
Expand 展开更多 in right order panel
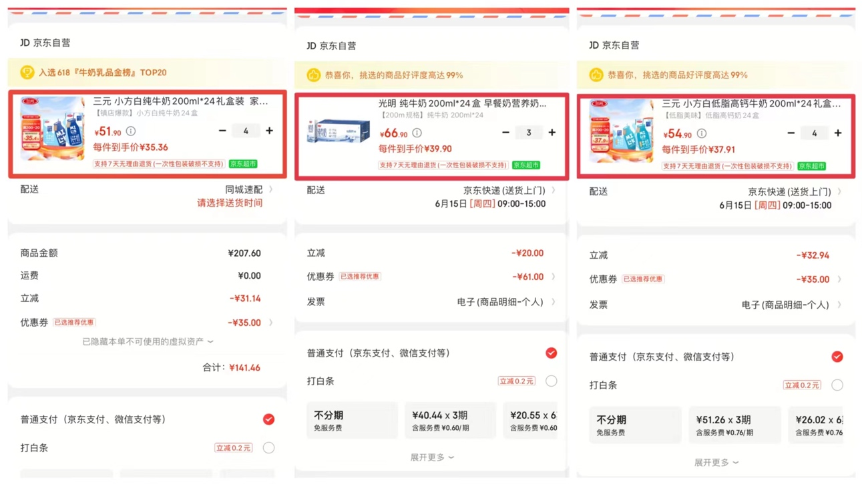pyautogui.click(x=716, y=462)
